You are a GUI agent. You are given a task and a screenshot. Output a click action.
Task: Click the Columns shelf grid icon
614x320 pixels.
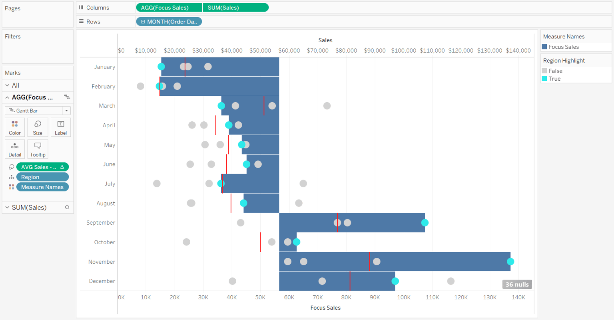(81, 7)
